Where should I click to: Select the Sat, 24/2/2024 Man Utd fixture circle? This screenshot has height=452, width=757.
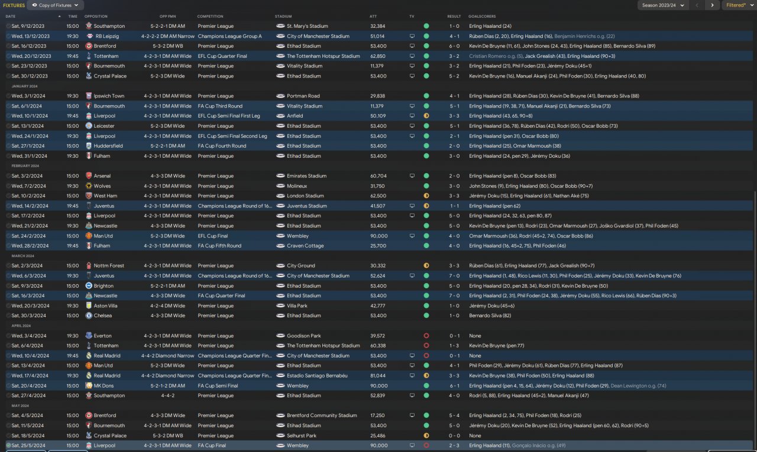[x=8, y=236]
